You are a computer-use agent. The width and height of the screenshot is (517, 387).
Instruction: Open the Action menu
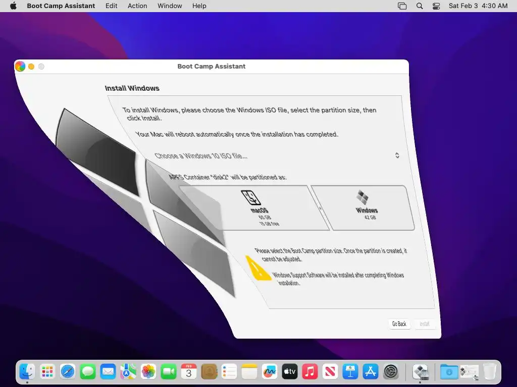tap(137, 6)
